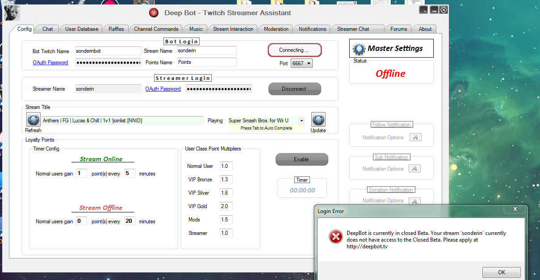Click the Update stream info icon

pyautogui.click(x=318, y=120)
